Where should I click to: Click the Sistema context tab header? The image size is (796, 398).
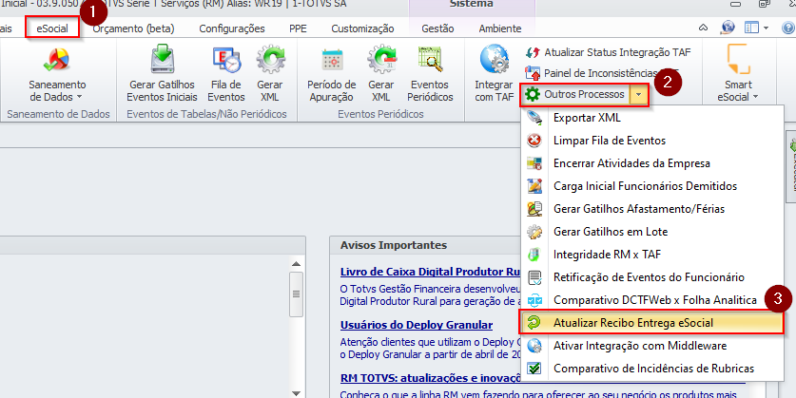point(471,5)
